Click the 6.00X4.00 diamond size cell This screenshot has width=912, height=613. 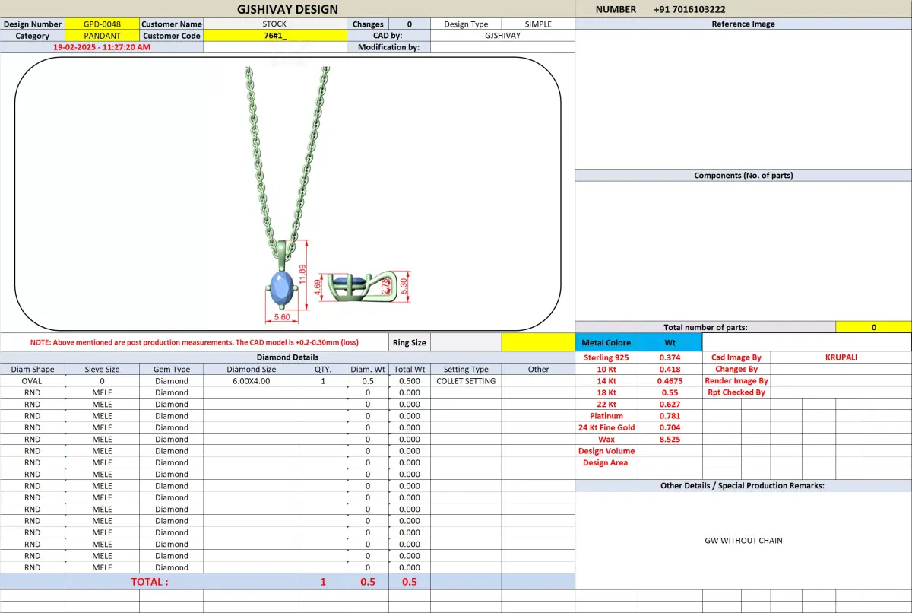252,381
